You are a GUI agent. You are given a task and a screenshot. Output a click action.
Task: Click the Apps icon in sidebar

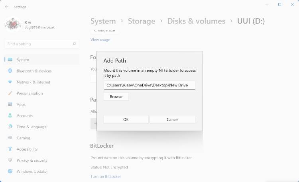click(x=10, y=104)
